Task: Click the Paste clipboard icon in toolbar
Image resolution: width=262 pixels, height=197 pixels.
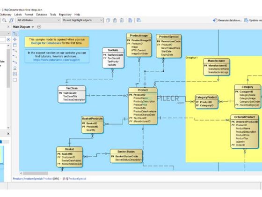Action: [x=115, y=20]
